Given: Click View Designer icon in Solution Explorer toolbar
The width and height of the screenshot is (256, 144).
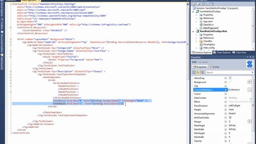Looking at the screenshot, I should pyautogui.click(x=212, y=4).
